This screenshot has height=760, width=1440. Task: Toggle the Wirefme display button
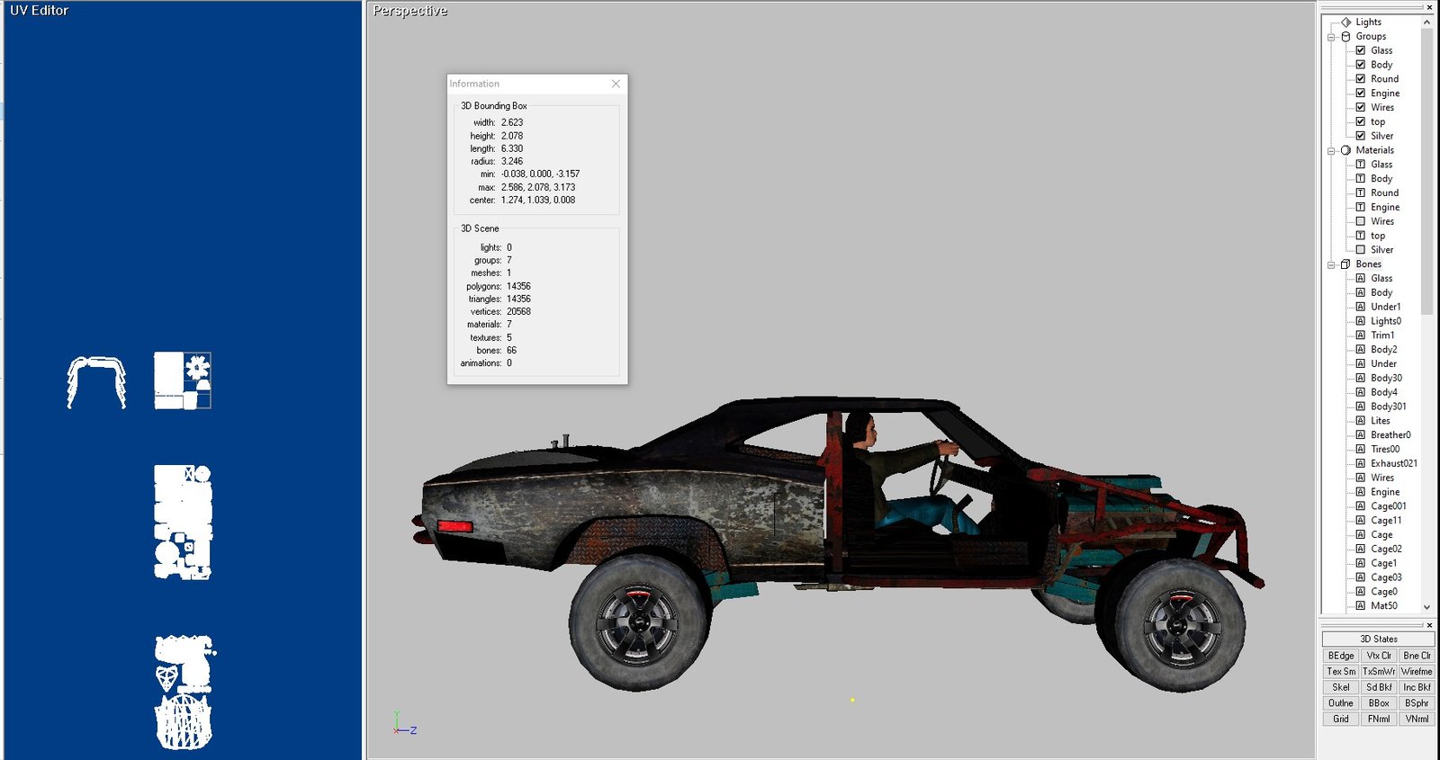[x=1416, y=672]
